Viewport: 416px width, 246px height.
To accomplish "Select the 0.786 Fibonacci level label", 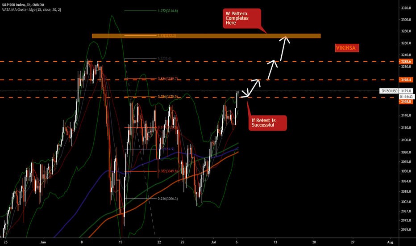I will [x=168, y=97].
